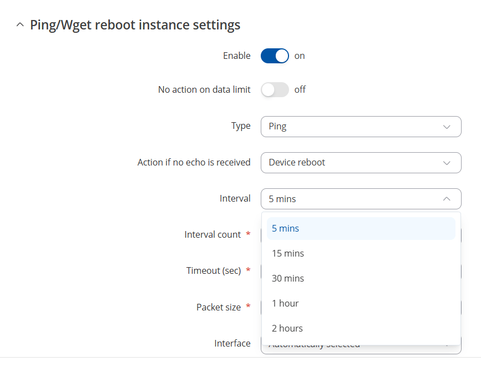Close Interval list using its up arrow
The width and height of the screenshot is (481, 366).
click(447, 199)
